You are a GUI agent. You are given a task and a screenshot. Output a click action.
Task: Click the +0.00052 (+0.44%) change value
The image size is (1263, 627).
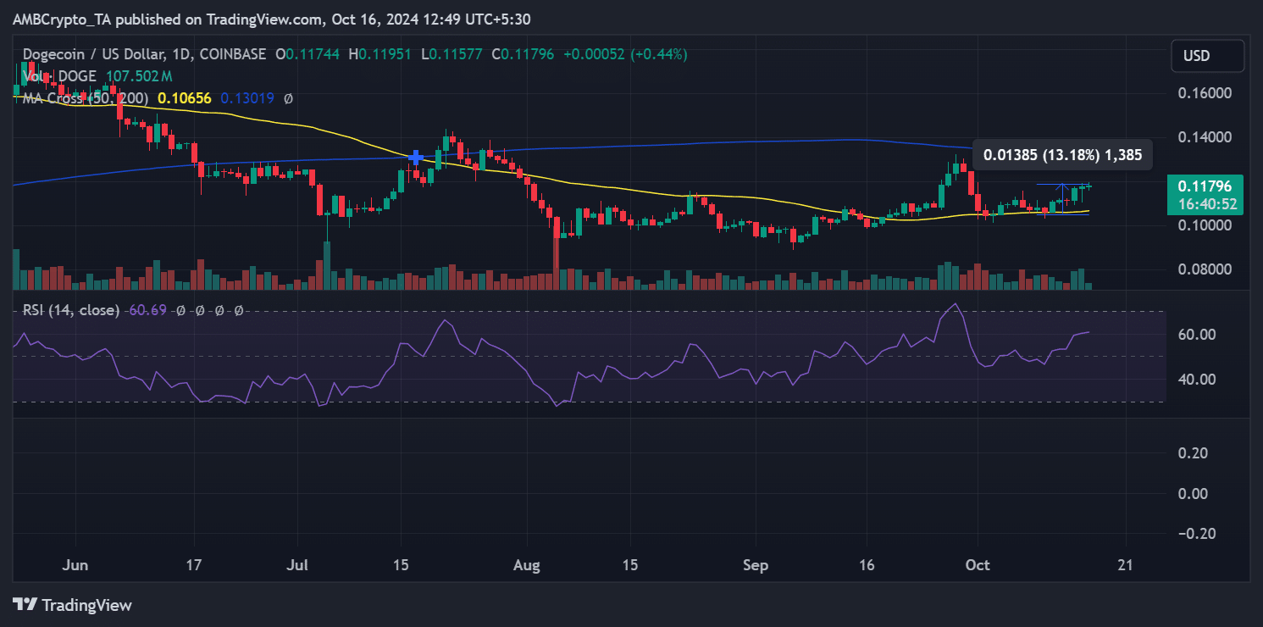(624, 54)
